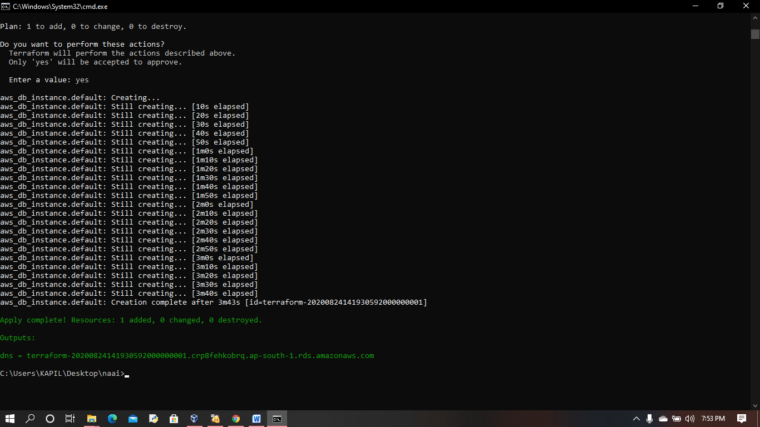
Task: Check the battery power tray icon
Action: [677, 419]
